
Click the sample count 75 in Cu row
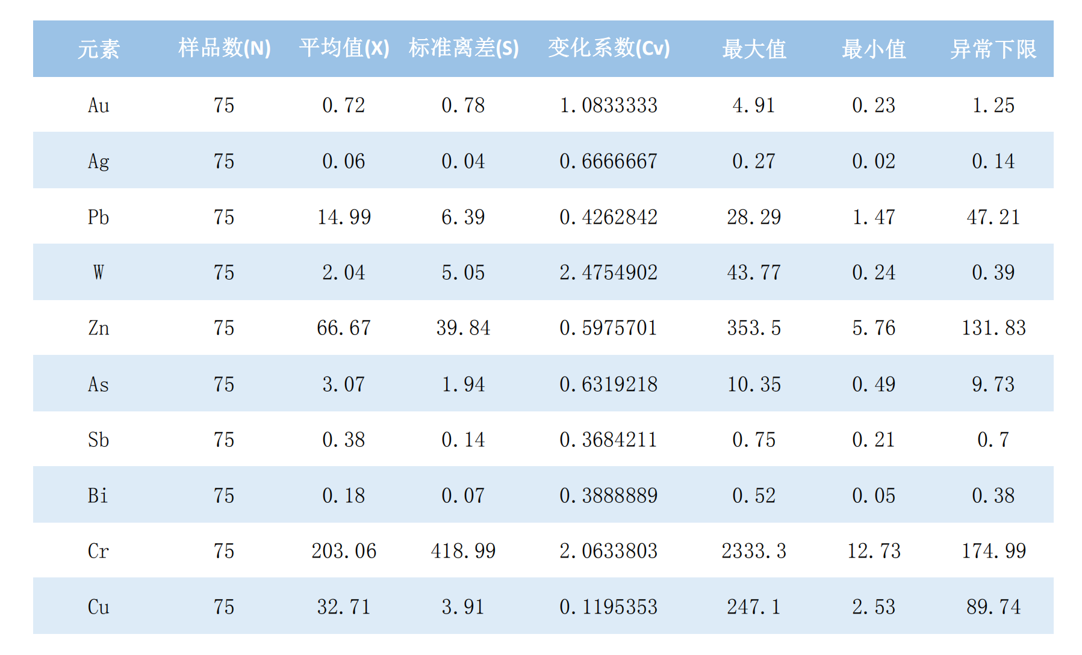pyautogui.click(x=224, y=607)
